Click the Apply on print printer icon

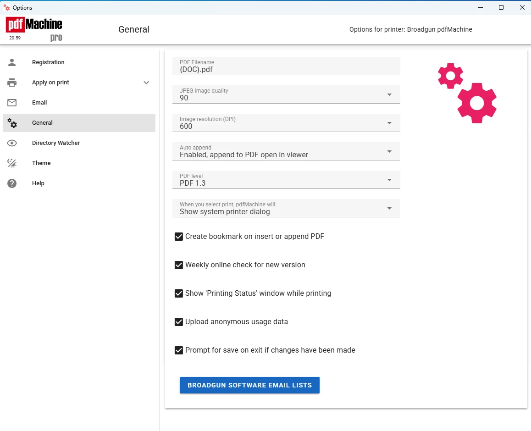click(12, 83)
